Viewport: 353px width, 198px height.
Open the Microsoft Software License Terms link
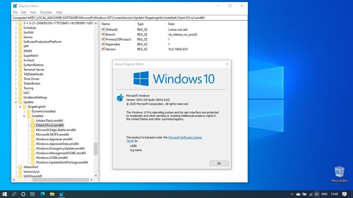[x=185, y=137]
